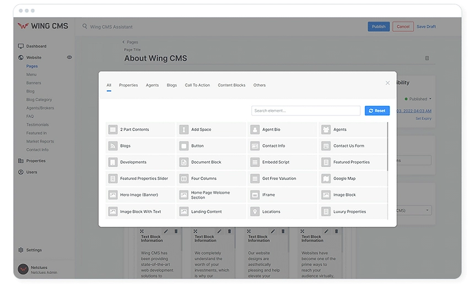This screenshot has height=294, width=475.
Task: Open the Call To Action tab
Action: pyautogui.click(x=197, y=85)
